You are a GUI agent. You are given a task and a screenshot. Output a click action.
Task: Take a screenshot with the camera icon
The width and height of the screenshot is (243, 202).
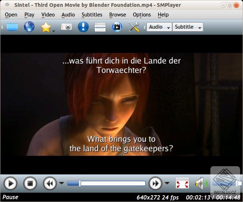pyautogui.click(x=66, y=27)
